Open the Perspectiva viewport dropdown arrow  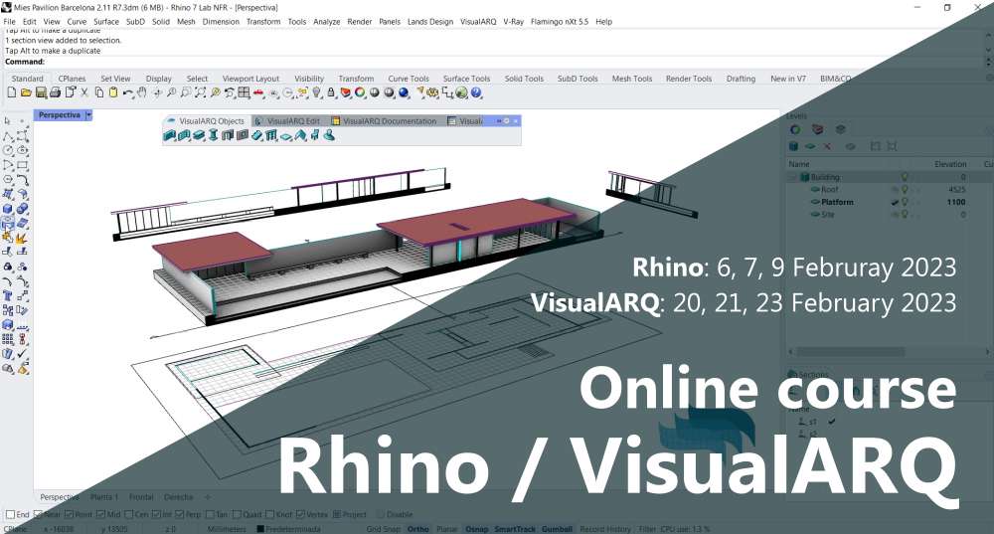[88, 115]
